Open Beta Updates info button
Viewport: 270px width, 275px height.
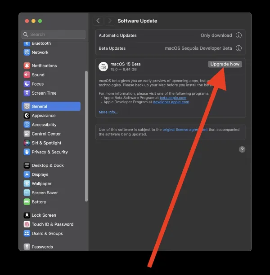pos(238,48)
